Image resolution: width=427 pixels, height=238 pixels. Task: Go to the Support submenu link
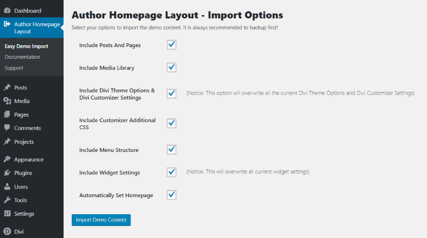click(x=14, y=68)
